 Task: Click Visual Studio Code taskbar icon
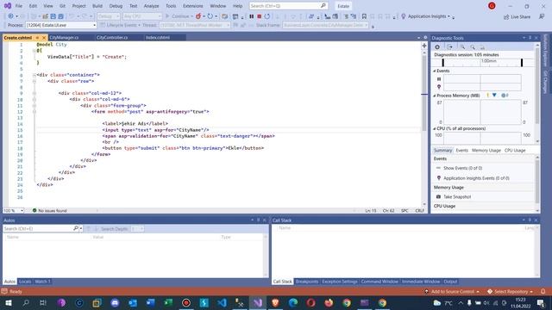tap(222, 302)
